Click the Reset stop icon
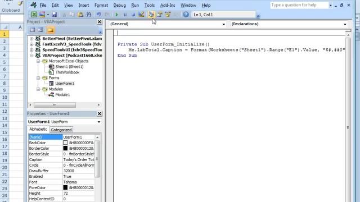 click(x=133, y=15)
